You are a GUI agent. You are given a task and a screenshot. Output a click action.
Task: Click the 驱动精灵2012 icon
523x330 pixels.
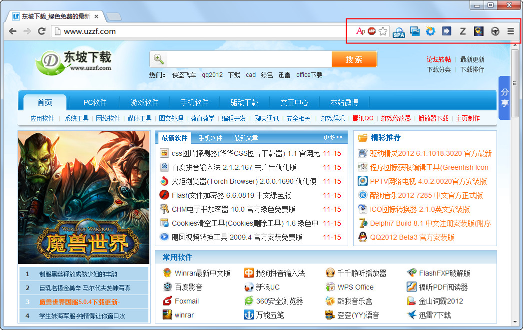tap(363, 153)
